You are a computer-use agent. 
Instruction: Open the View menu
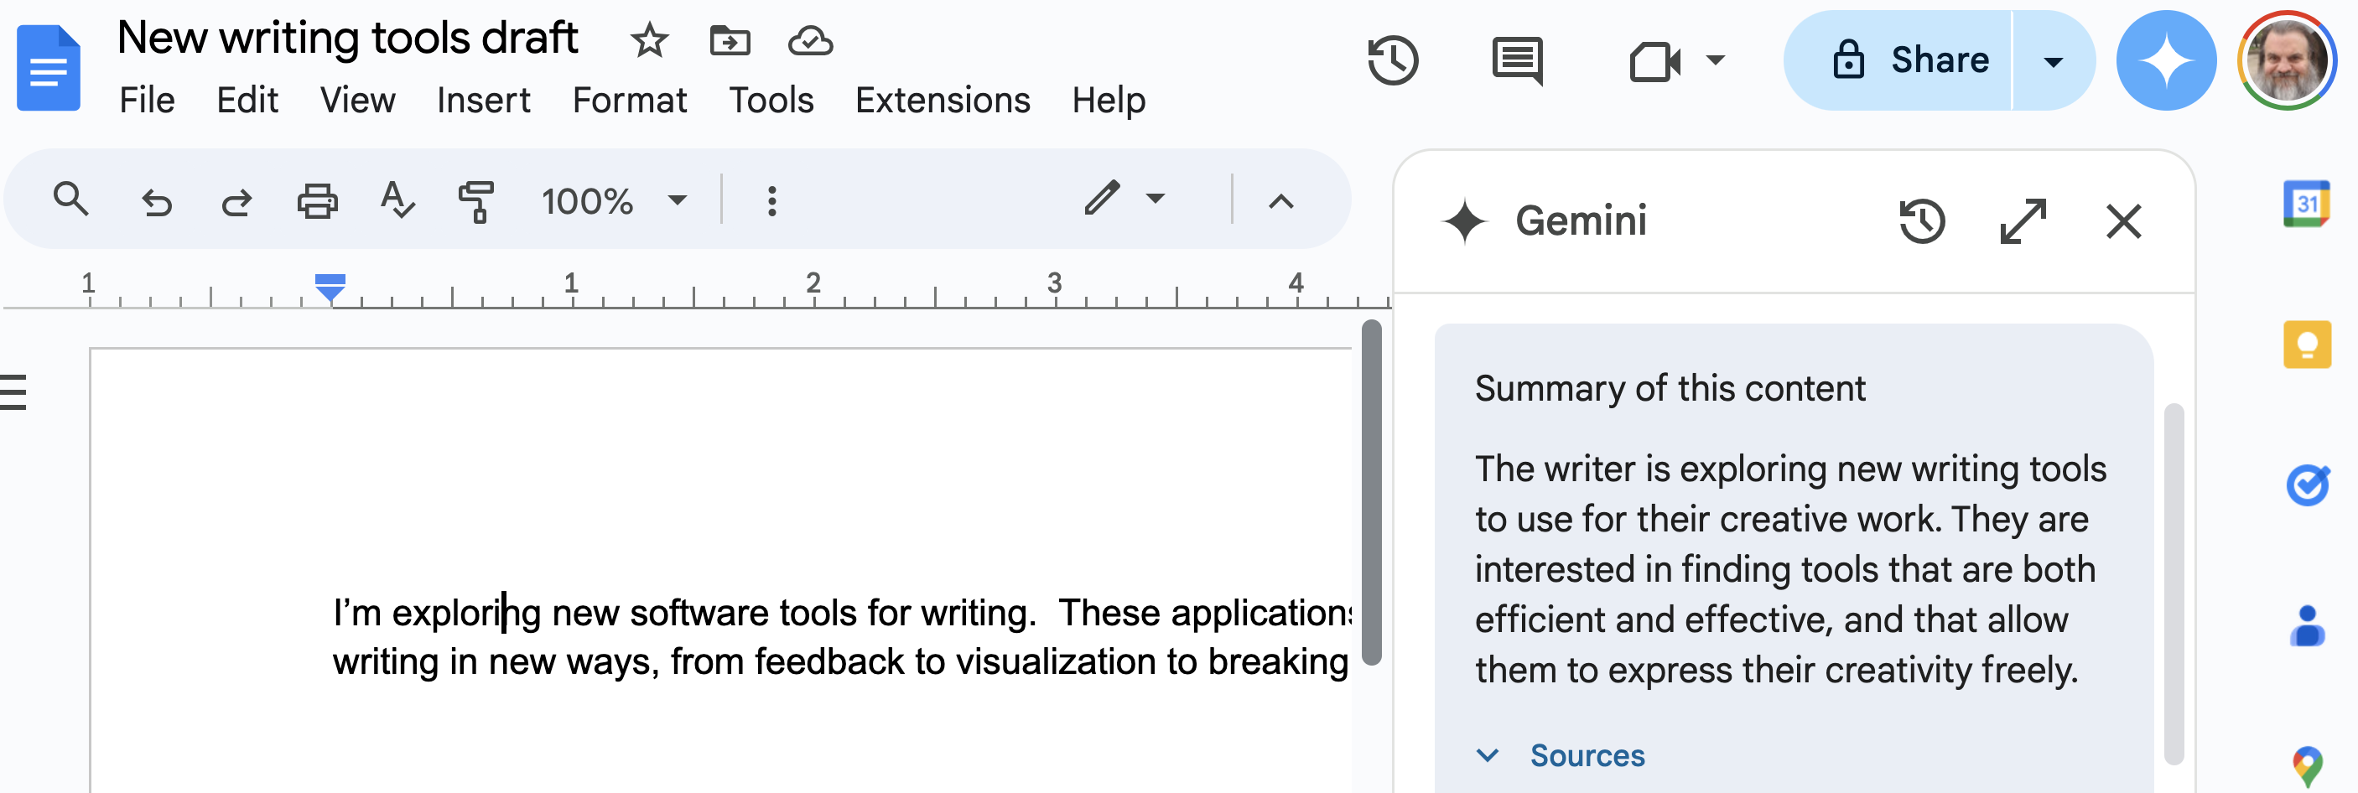(x=357, y=100)
